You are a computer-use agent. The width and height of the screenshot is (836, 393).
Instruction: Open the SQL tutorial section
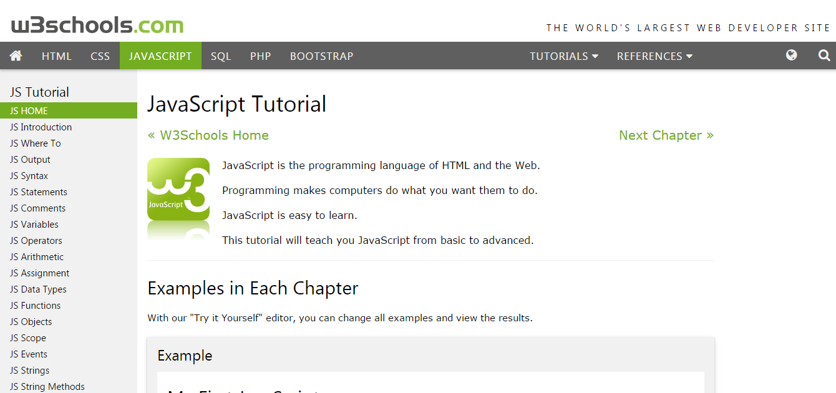(220, 56)
